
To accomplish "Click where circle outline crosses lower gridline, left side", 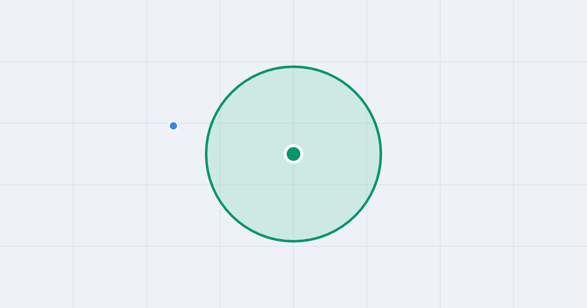I will (x=212, y=185).
